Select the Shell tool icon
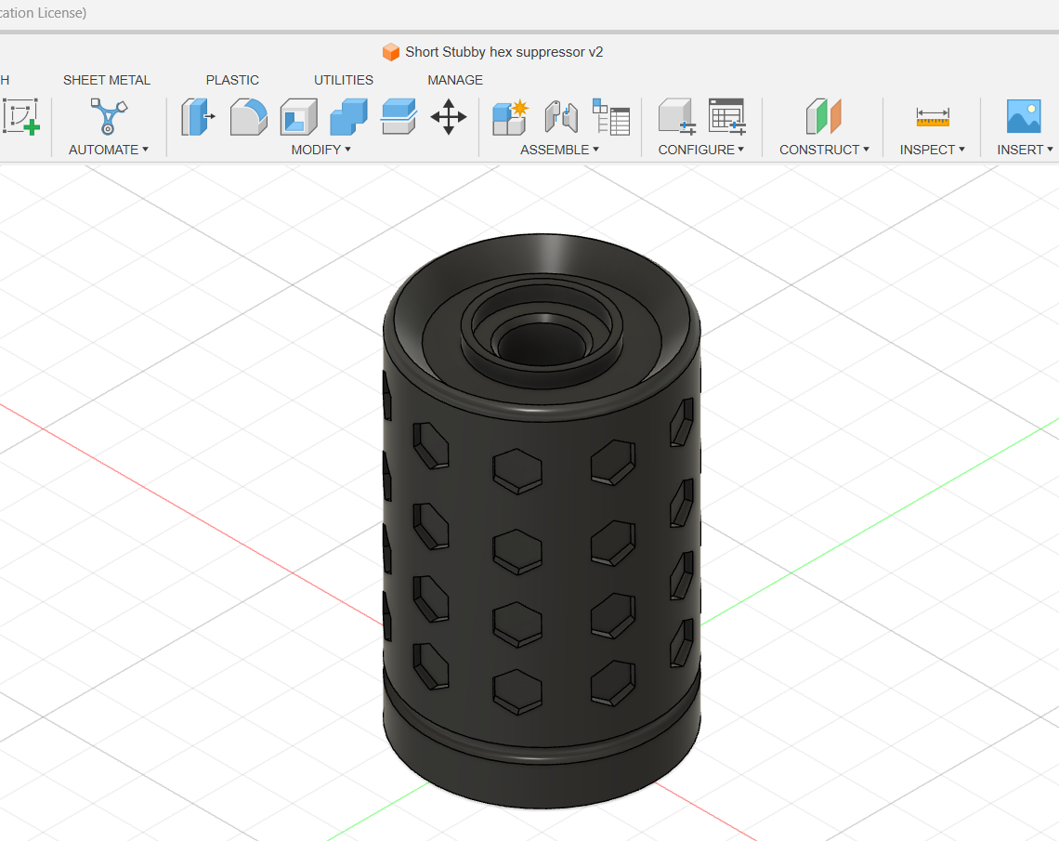Viewport: 1059px width, 841px height. [x=298, y=117]
